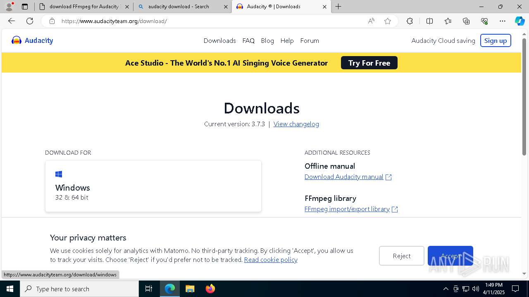Go back with the browser back arrow

click(12, 21)
